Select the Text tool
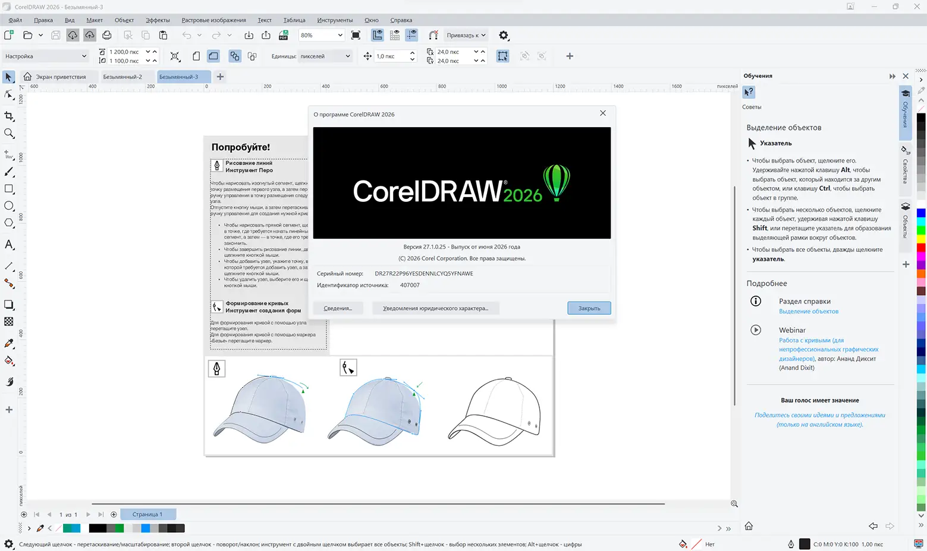 point(9,245)
